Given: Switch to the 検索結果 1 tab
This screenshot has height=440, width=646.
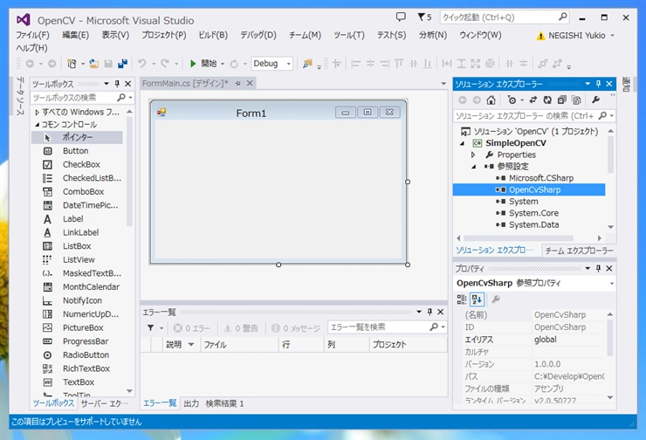Looking at the screenshot, I should pos(224,403).
